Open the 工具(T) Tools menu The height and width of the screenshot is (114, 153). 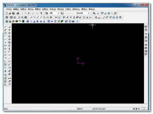point(68,9)
